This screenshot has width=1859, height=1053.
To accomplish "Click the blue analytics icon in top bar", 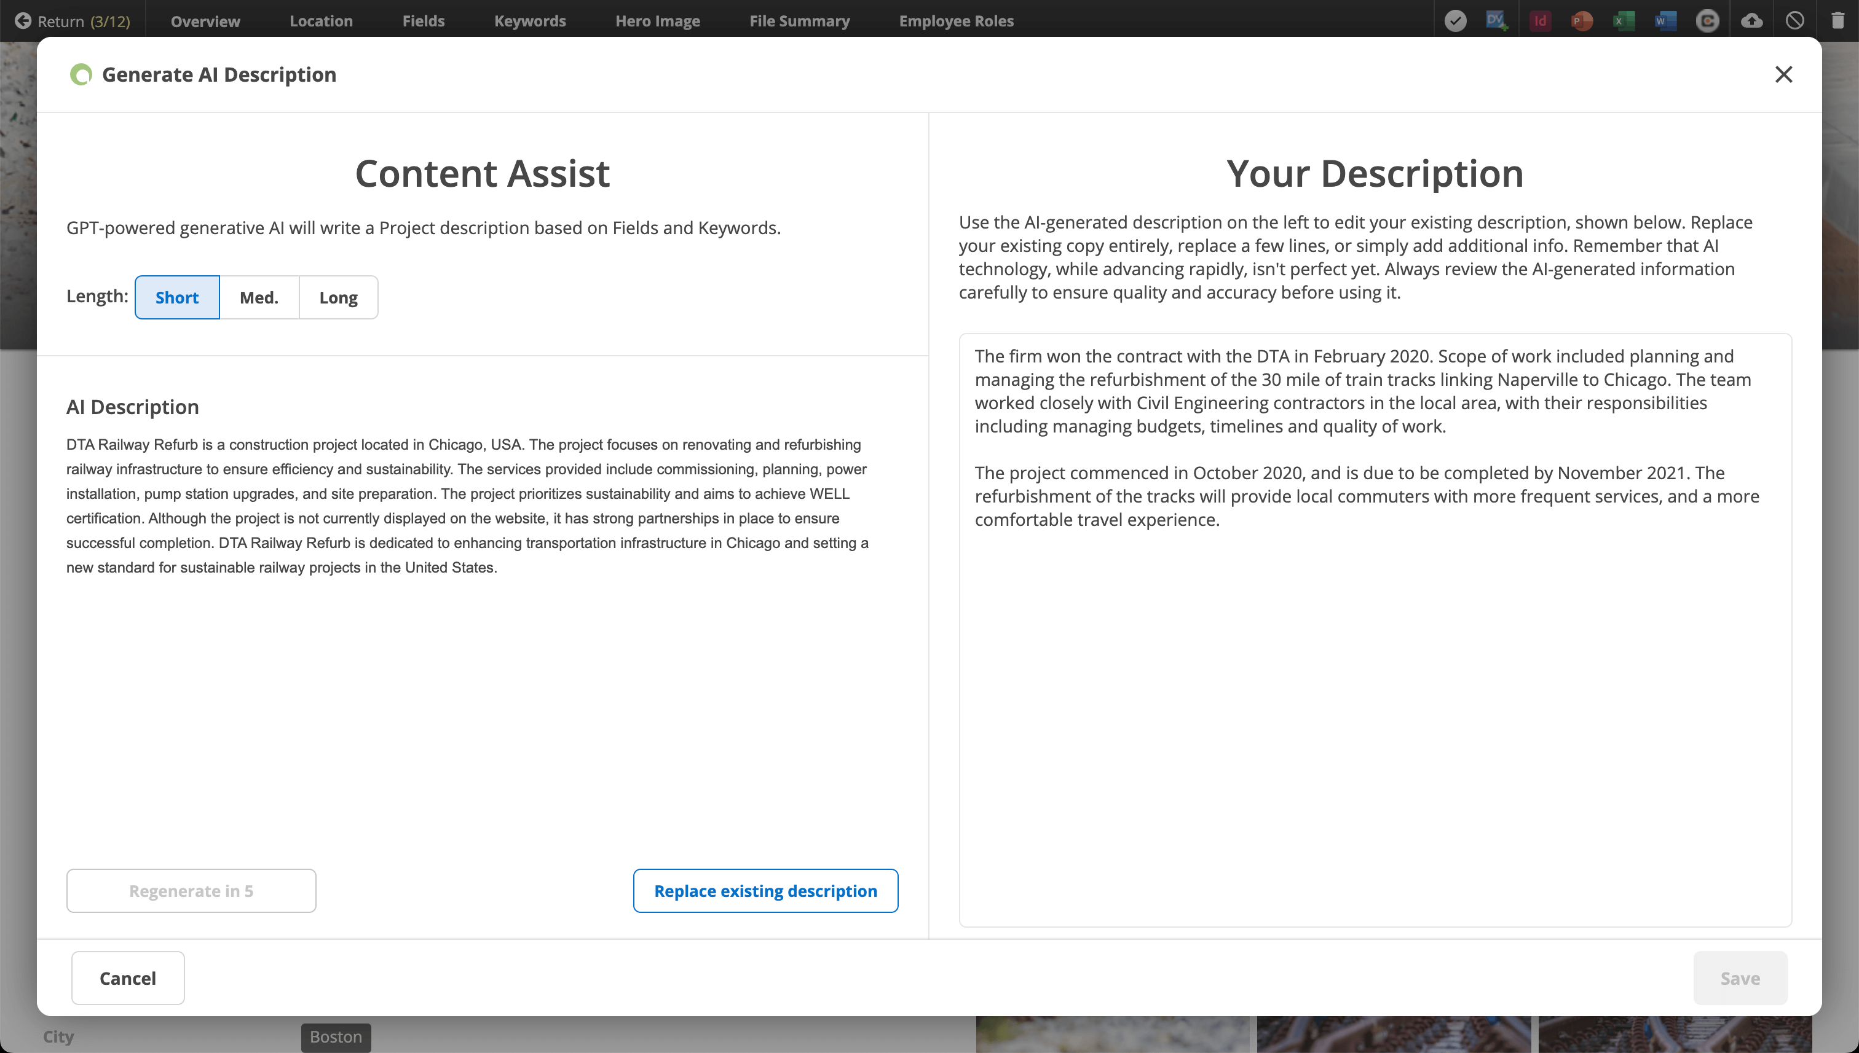I will pos(1496,19).
